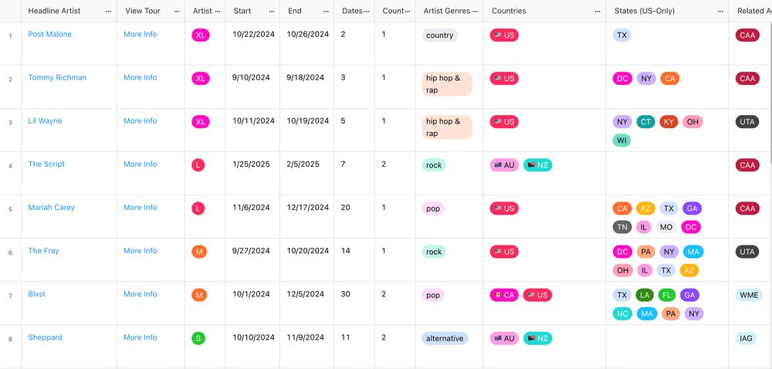Click the CAA agency tag in Post Malone row
This screenshot has width=772, height=369.
(x=747, y=36)
